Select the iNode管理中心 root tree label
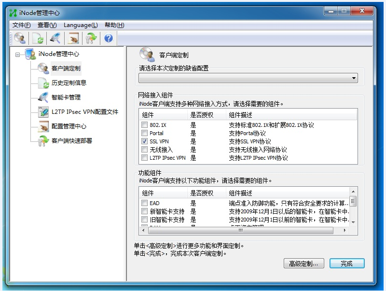Image resolution: width=386 pixels, height=291 pixels. 59,54
